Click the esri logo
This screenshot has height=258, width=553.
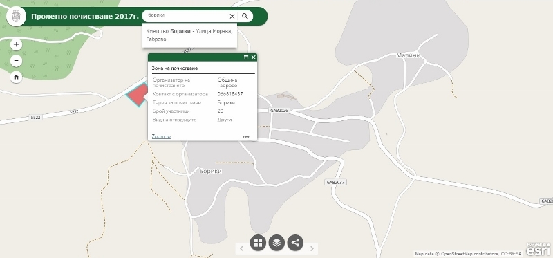[x=538, y=249]
